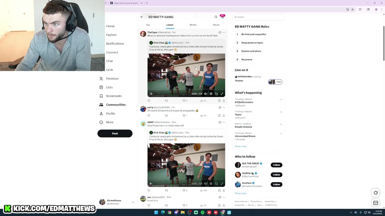
Task: Switch to the Latest tab
Action: point(170,25)
